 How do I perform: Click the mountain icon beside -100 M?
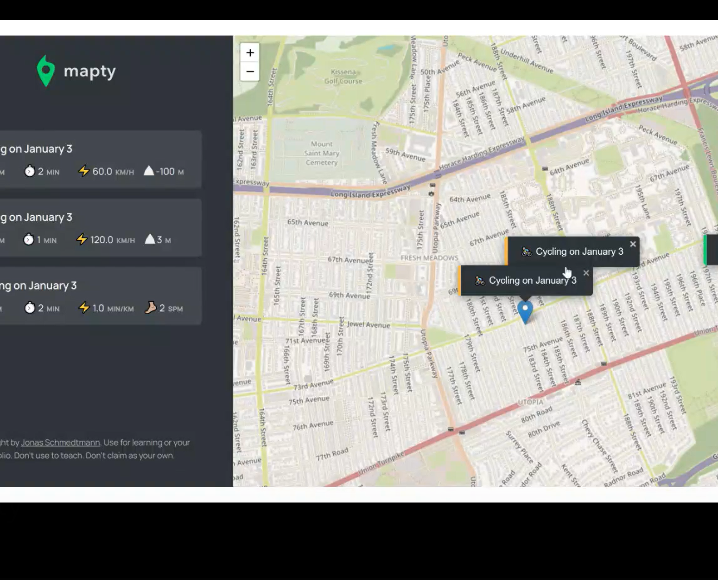(149, 171)
